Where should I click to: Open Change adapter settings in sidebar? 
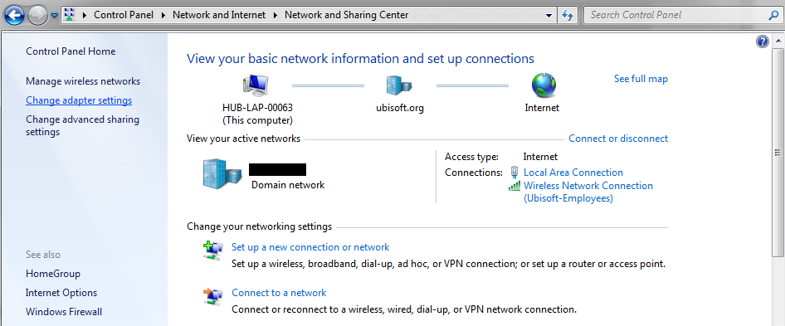click(79, 100)
